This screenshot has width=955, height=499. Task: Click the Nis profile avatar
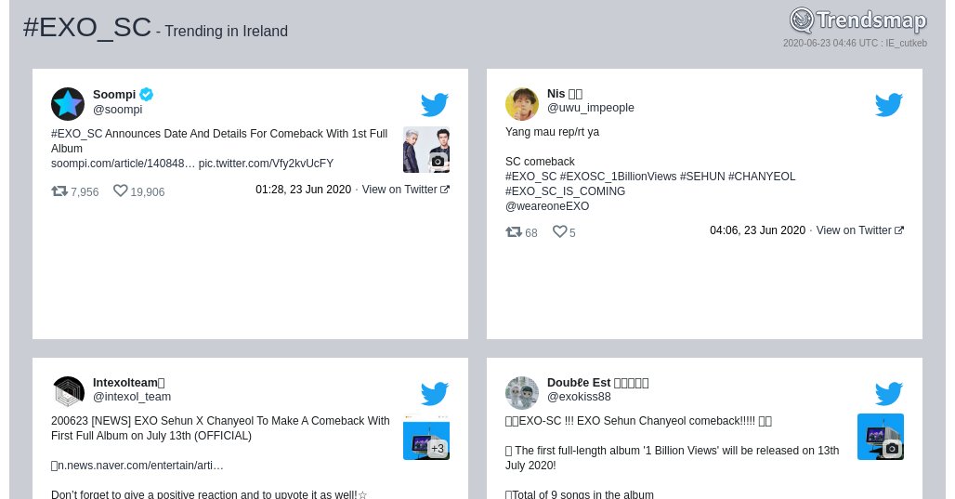click(522, 103)
